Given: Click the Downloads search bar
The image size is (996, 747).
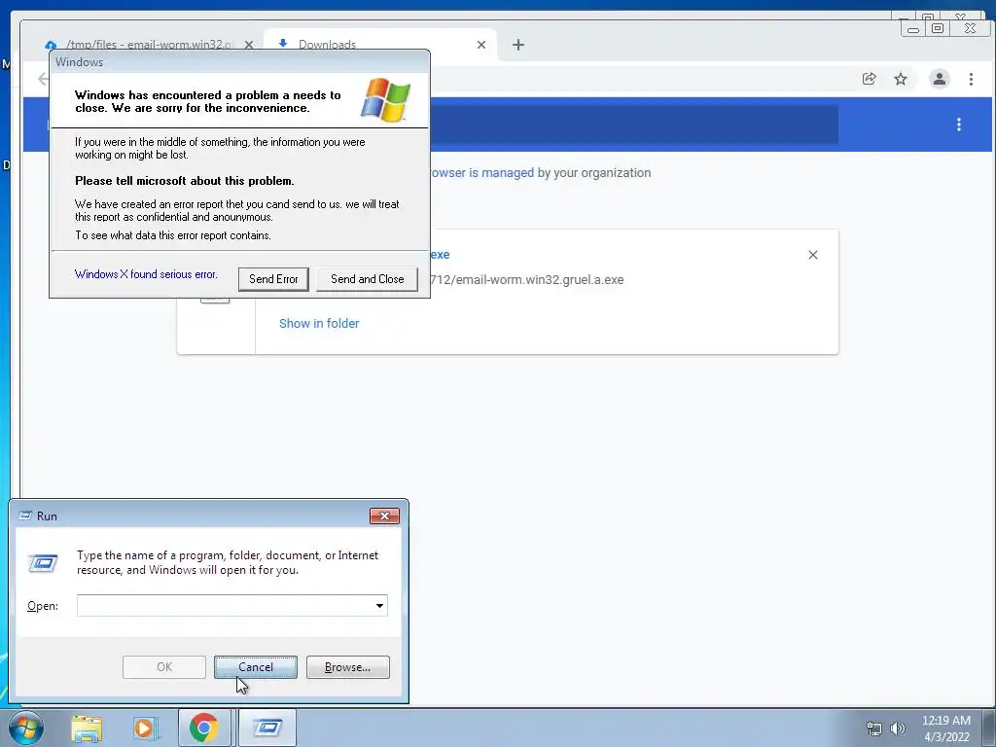Looking at the screenshot, I should pyautogui.click(x=634, y=124).
